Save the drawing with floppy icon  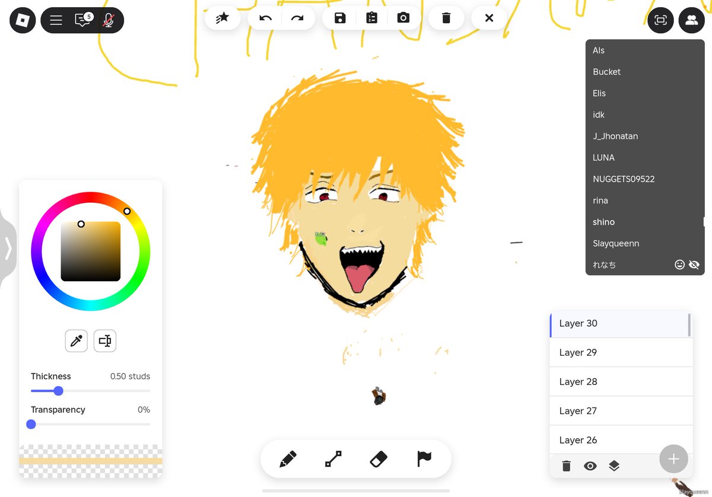click(x=340, y=18)
